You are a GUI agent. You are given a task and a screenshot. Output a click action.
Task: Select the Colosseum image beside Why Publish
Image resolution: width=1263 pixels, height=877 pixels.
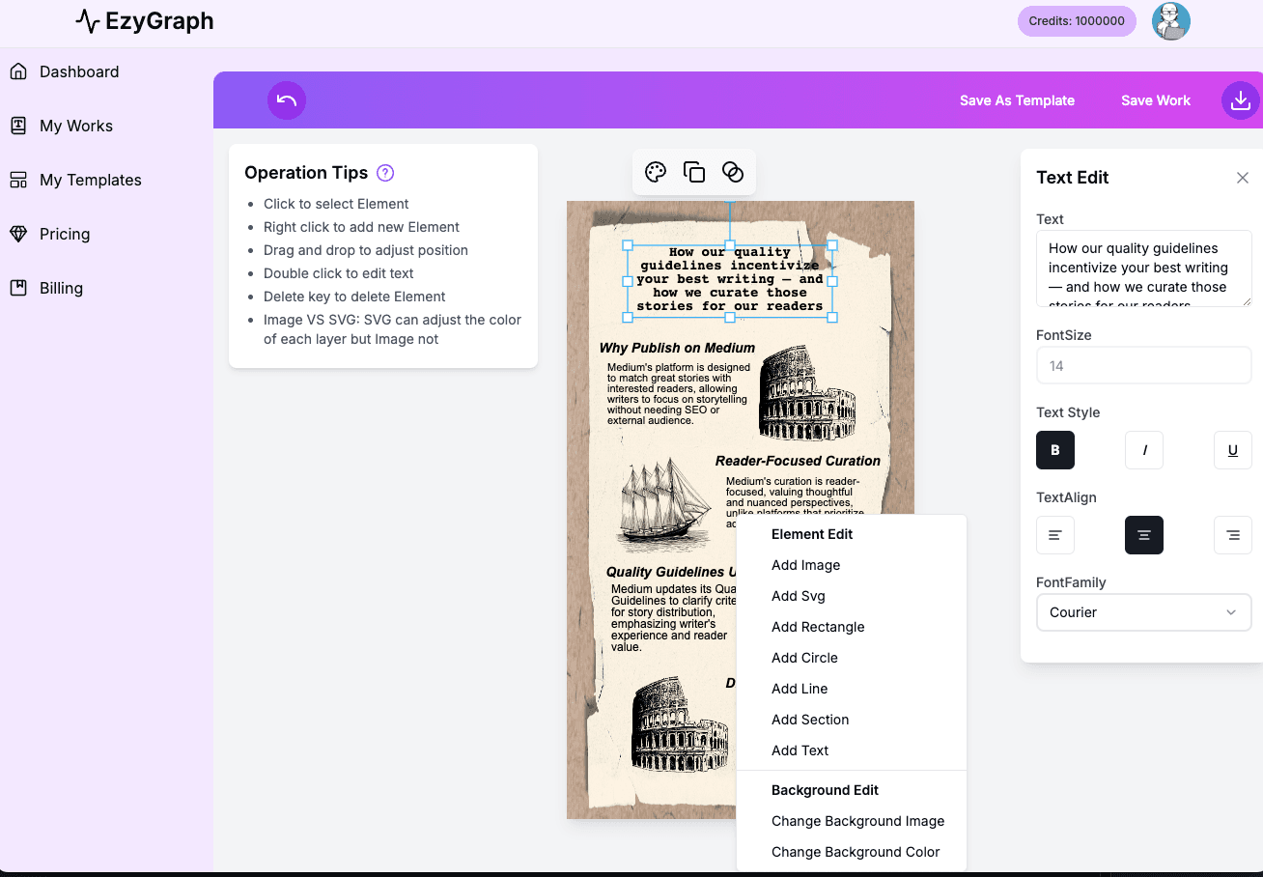[x=807, y=394]
